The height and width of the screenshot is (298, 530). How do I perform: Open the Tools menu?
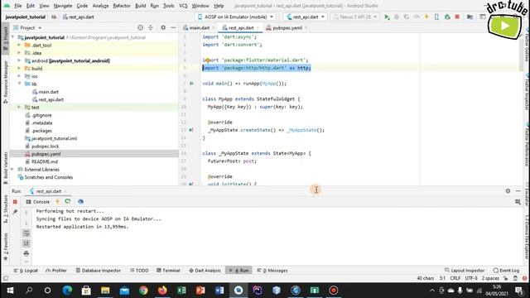pos(168,6)
